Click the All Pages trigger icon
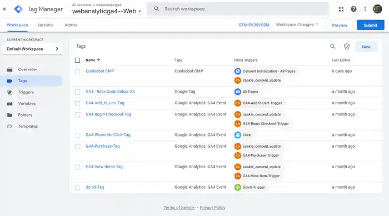The height and width of the screenshot is (216, 389). [238, 92]
